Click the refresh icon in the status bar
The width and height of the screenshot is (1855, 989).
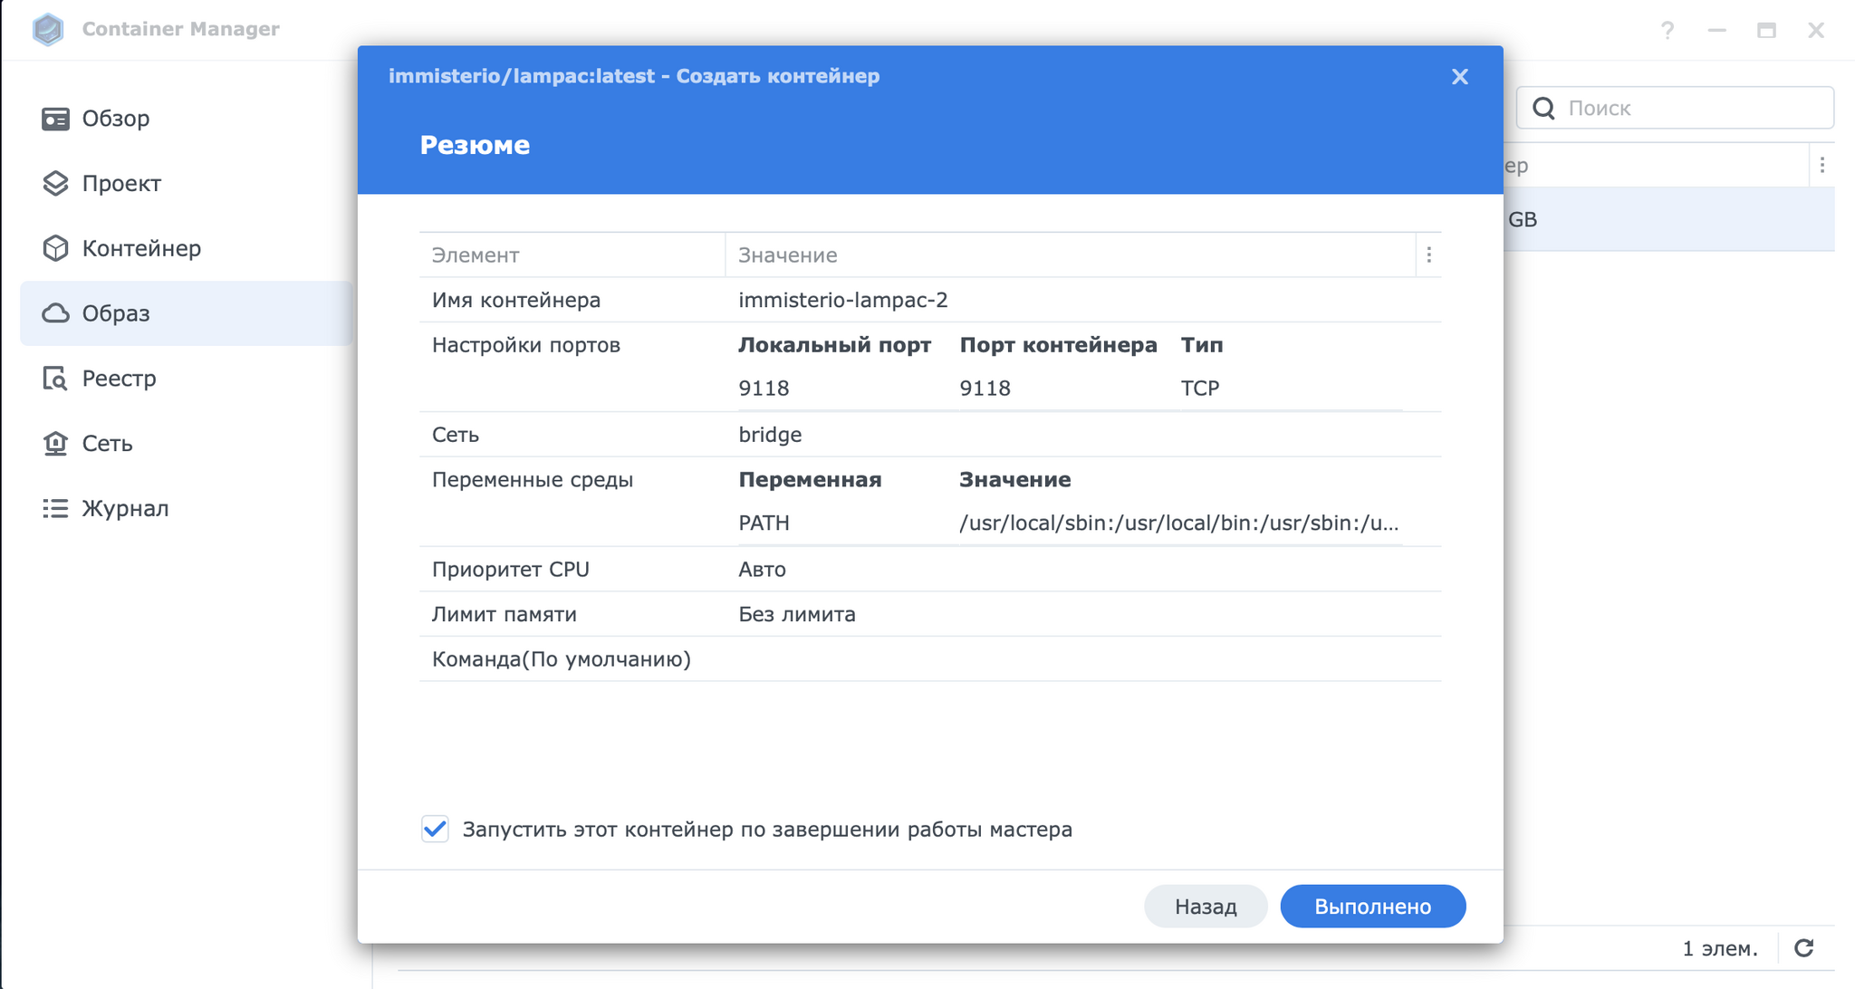point(1803,948)
